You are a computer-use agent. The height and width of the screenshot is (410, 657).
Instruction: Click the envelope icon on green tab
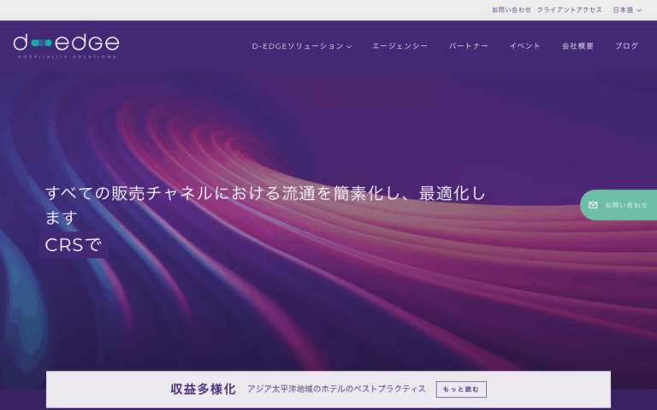point(593,205)
